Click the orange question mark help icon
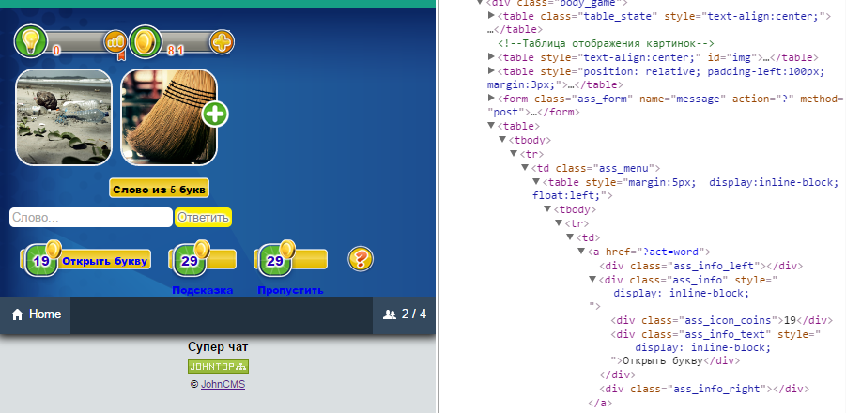The height and width of the screenshot is (413, 846). tap(361, 259)
